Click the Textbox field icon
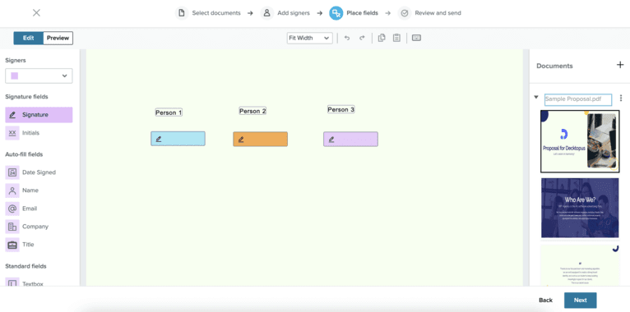630x312 pixels. (x=12, y=282)
